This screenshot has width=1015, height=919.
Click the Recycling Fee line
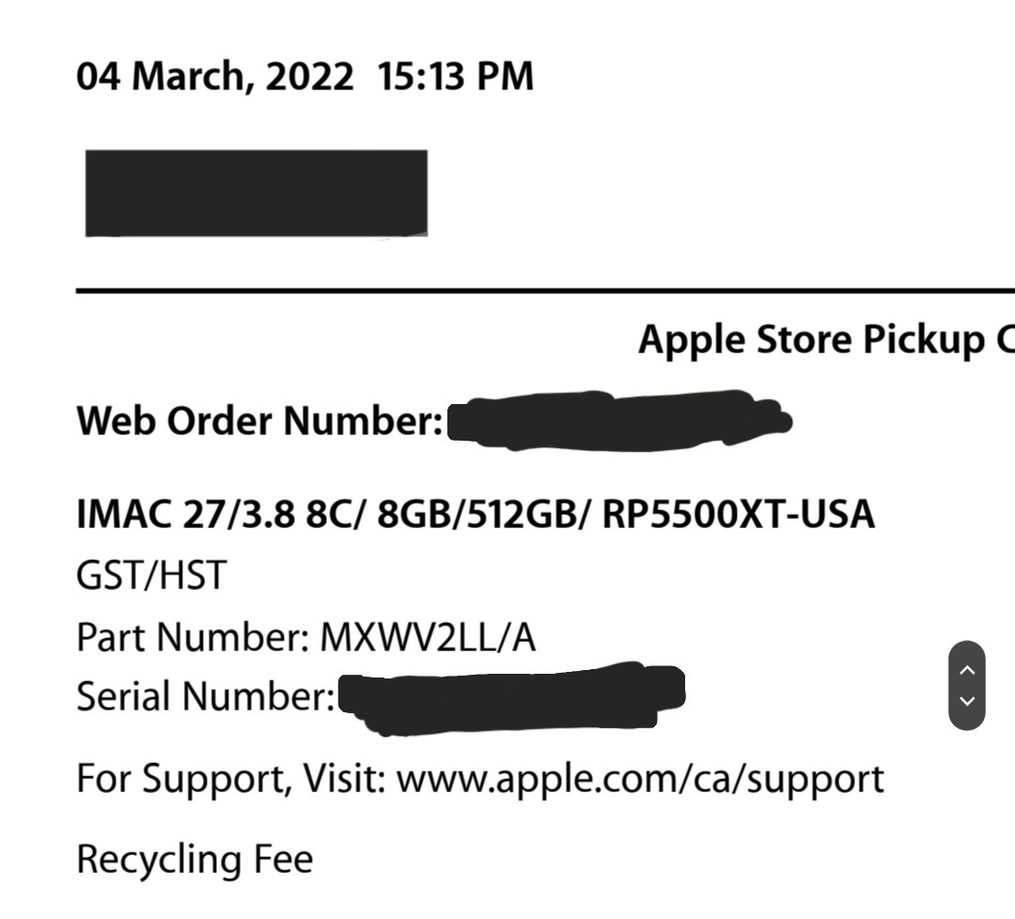coord(195,860)
